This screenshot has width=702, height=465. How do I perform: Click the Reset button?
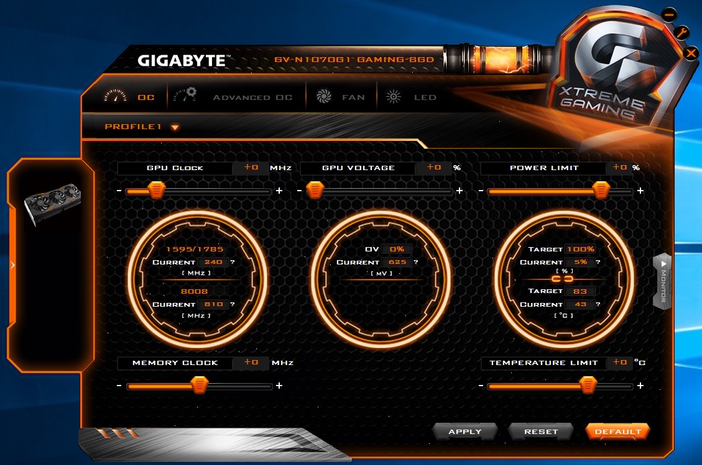[542, 432]
